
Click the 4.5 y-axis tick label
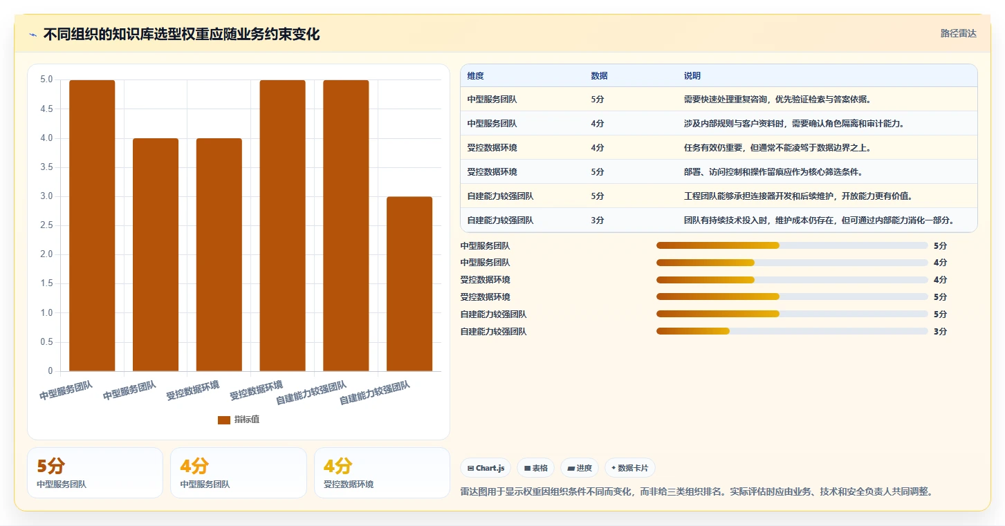(46, 109)
